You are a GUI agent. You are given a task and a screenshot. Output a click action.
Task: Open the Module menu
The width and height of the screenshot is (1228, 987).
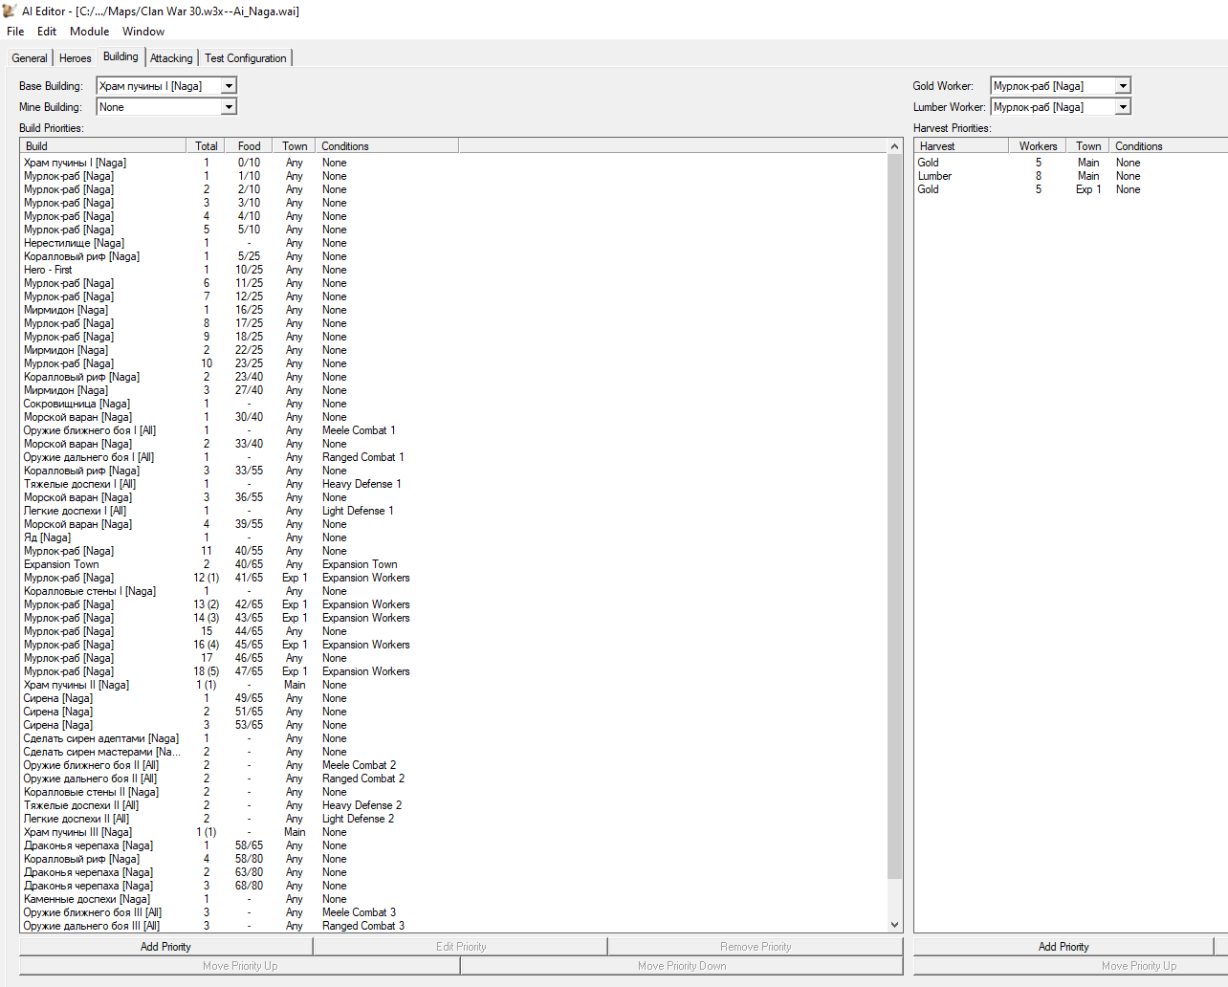pos(89,32)
